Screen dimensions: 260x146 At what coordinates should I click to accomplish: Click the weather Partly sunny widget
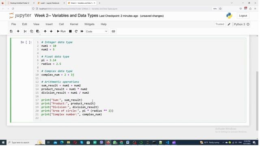[x=210, y=142]
